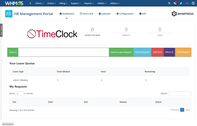Open the Calendar tab
The height and width of the screenshot is (126, 197).
[105, 14]
